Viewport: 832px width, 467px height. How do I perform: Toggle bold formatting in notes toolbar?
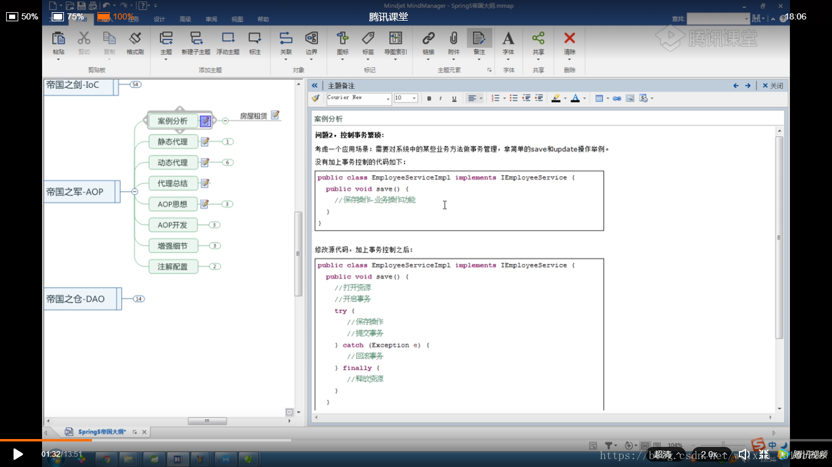pos(429,99)
